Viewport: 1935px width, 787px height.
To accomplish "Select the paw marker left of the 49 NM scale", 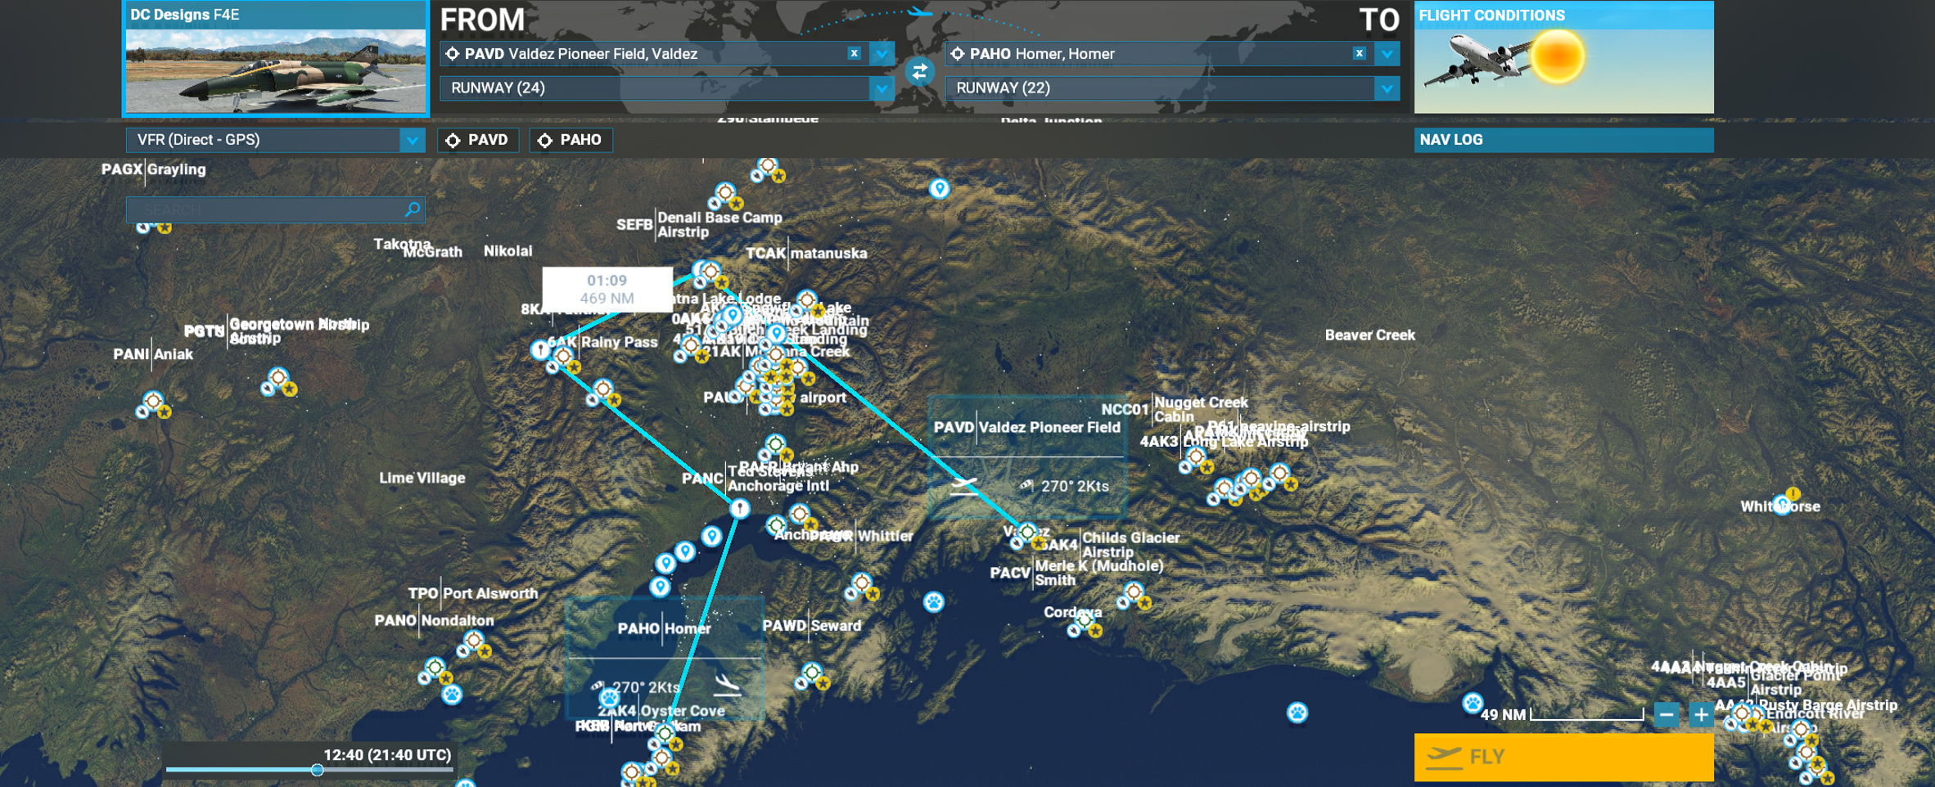I will [1473, 702].
